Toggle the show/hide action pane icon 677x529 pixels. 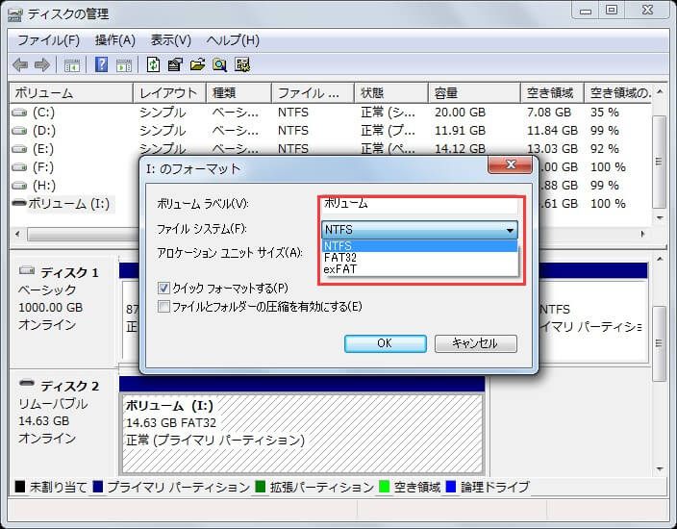[124, 65]
